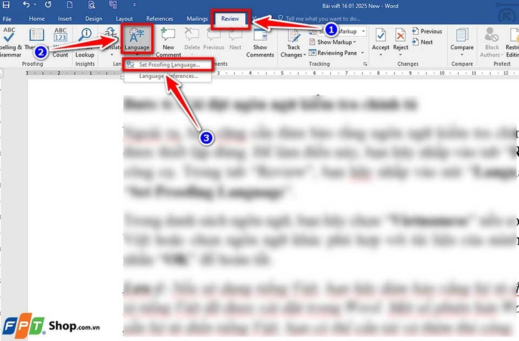Click the Save icon in quick access toolbar
The height and width of the screenshot is (341, 519).
[x=6, y=5]
